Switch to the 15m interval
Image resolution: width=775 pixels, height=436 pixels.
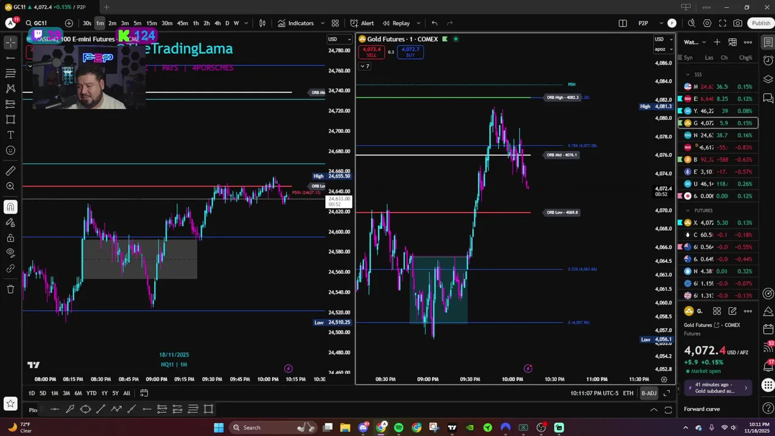click(x=151, y=23)
